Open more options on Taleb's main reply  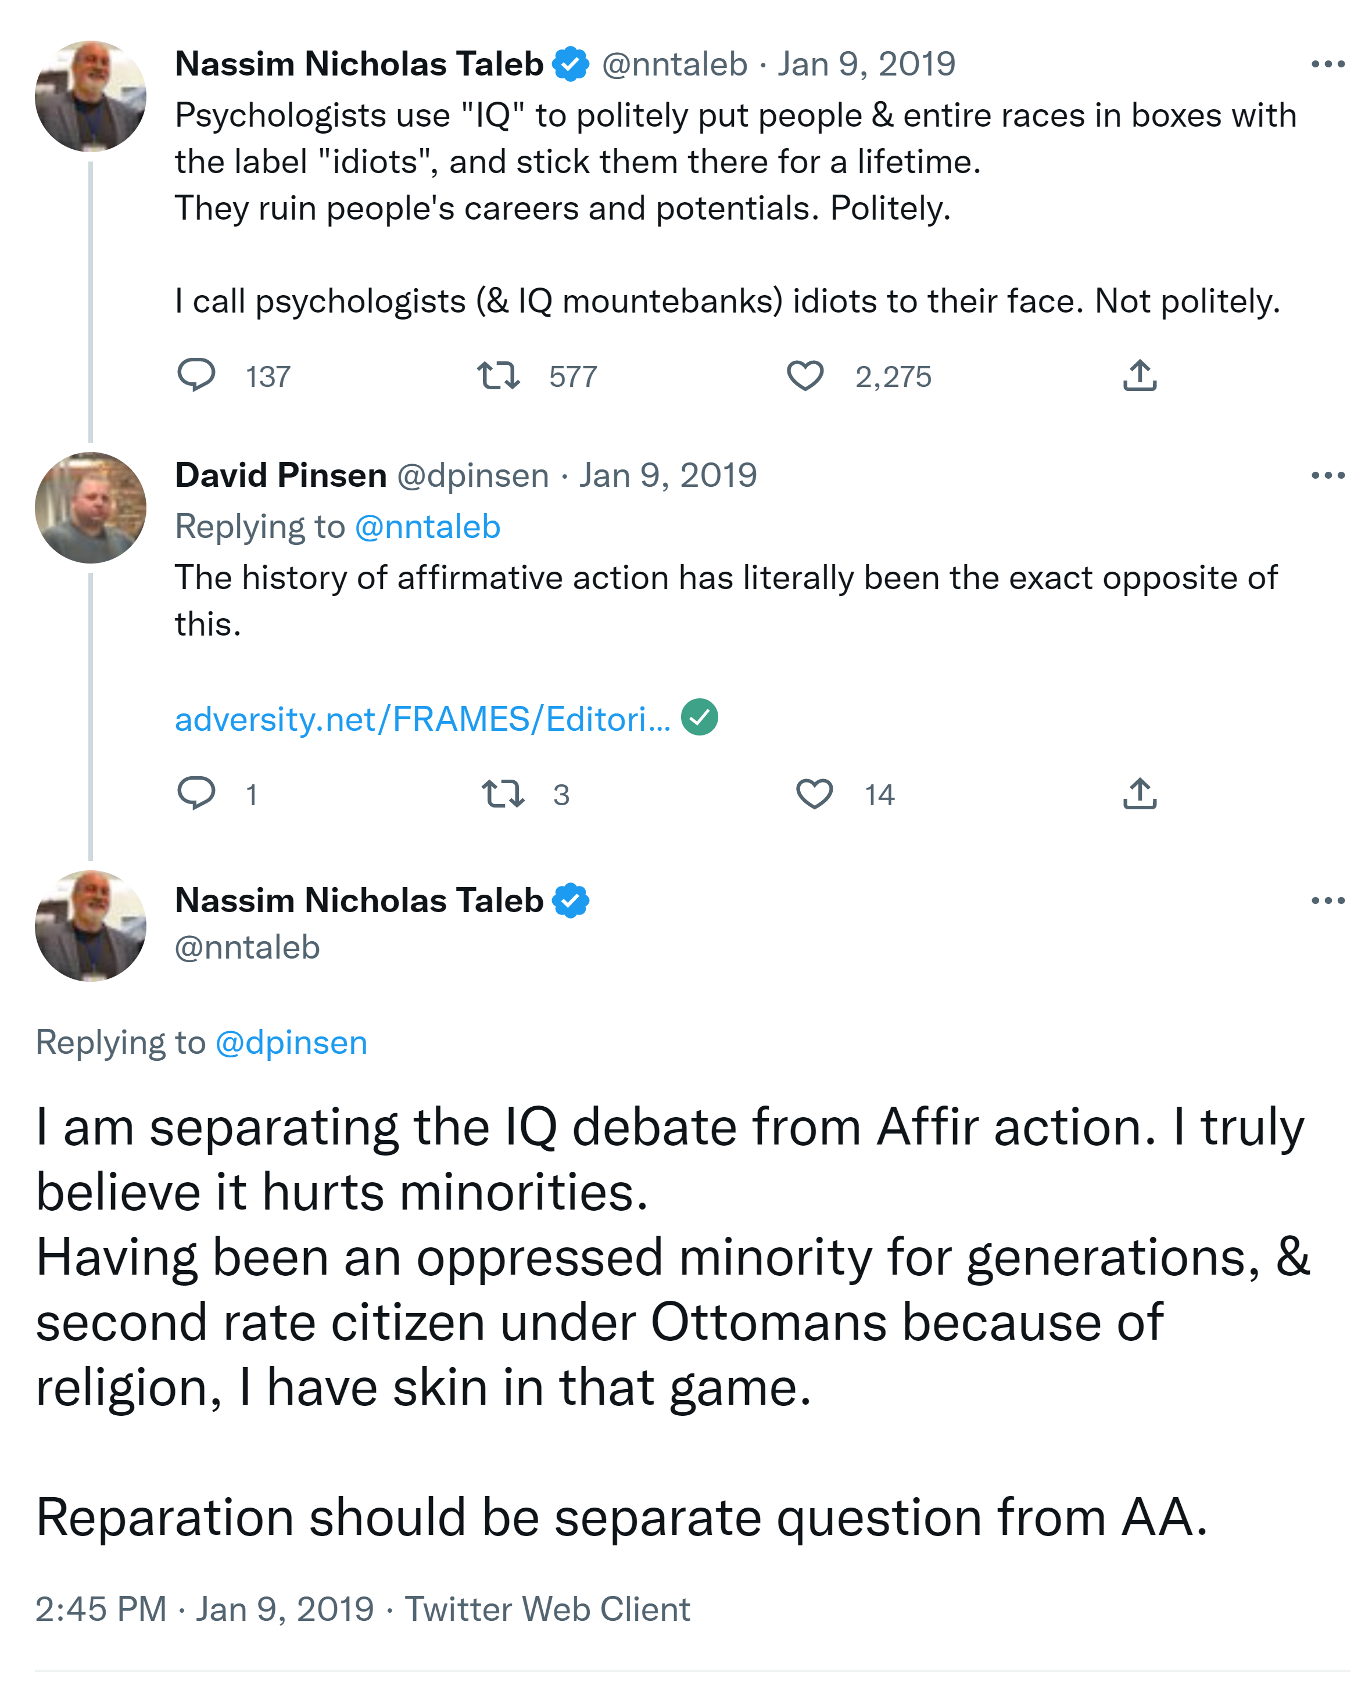click(1327, 900)
